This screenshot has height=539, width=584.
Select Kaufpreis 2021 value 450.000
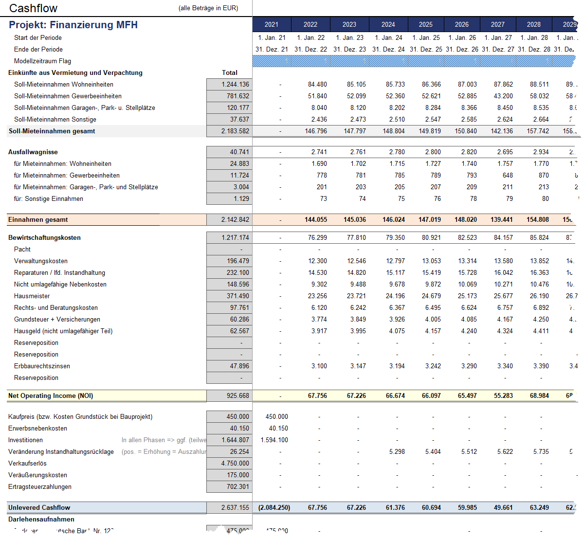[x=277, y=416]
